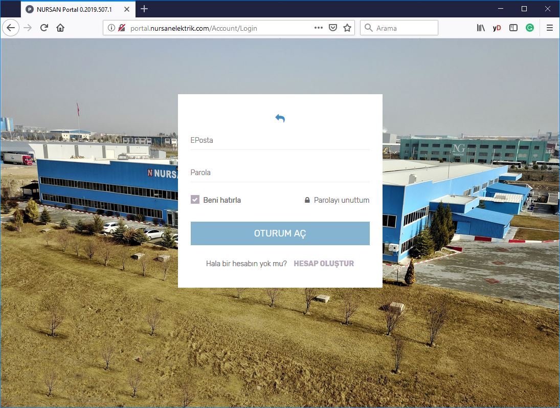The height and width of the screenshot is (408, 560).
Task: Click the yD extension icon
Action: coord(497,28)
